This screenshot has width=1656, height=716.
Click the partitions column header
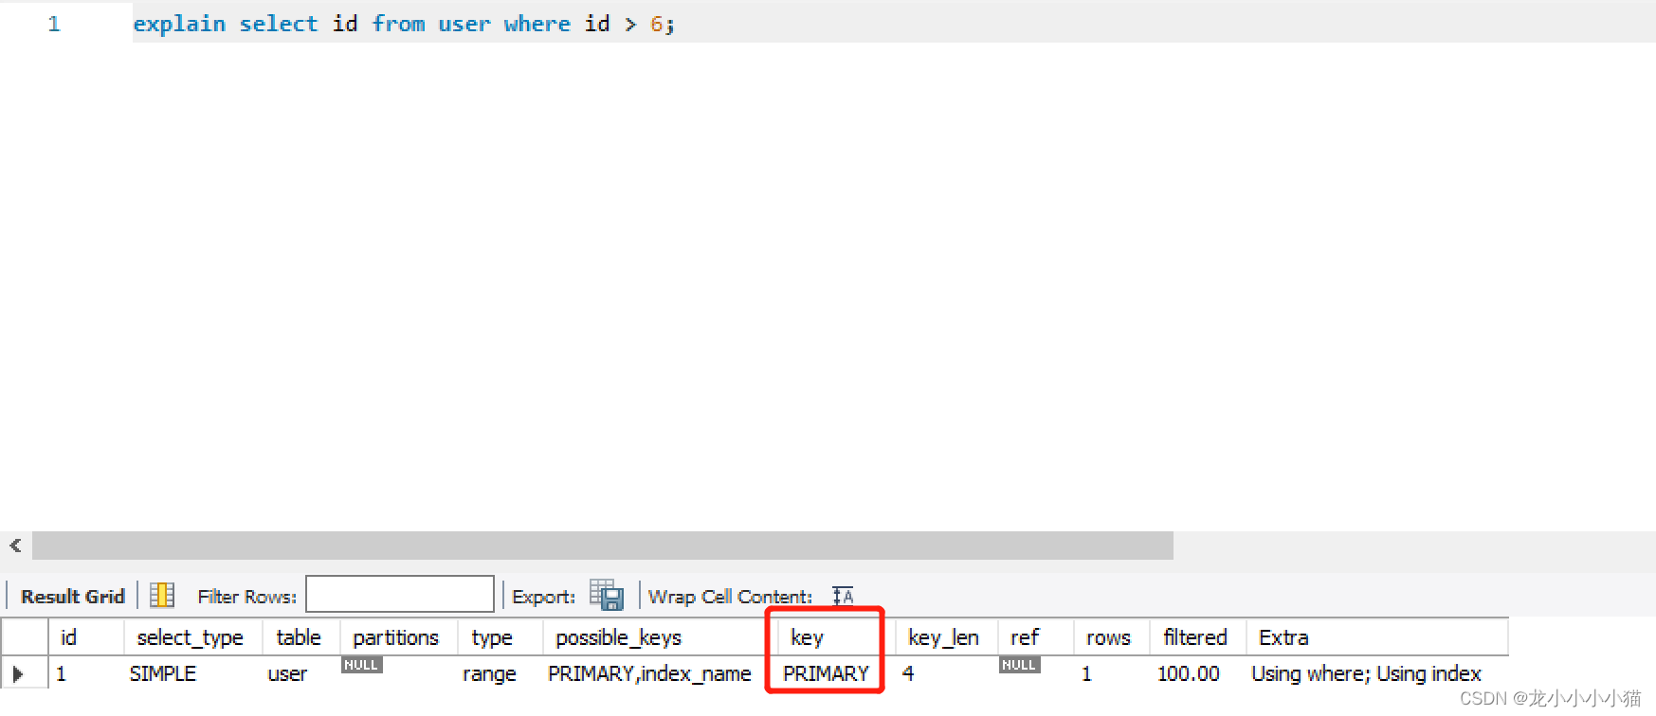click(399, 637)
